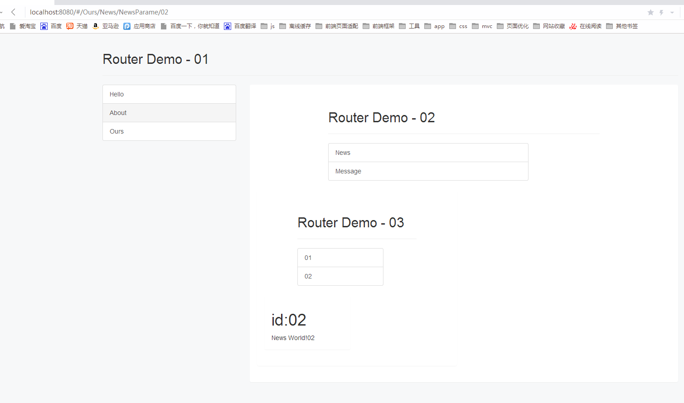Open 百度 bookmark with paw icon

coord(51,26)
